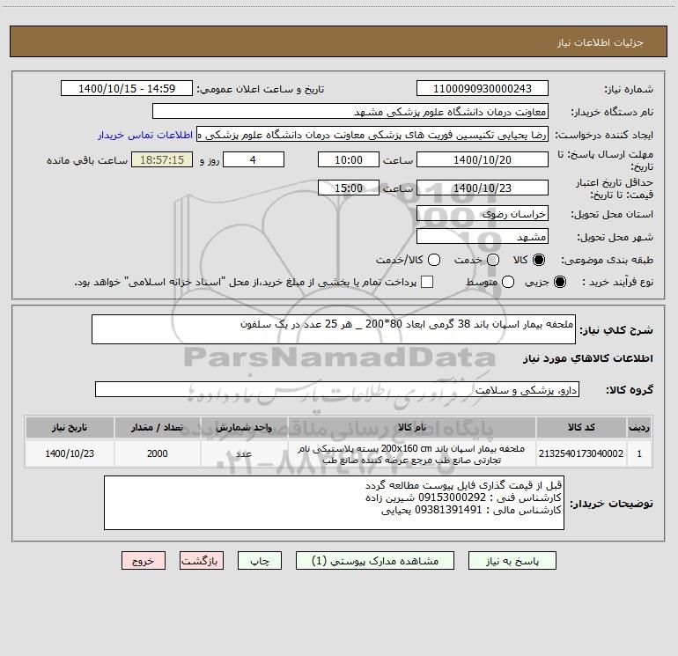This screenshot has width=678, height=656.
Task: Click the جزئیات اطلاعات نیاز header title
Action: (x=601, y=42)
